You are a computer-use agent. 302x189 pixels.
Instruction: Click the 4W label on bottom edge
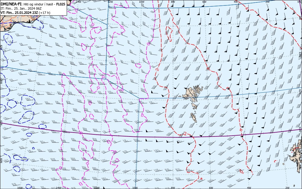click(x=249, y=188)
